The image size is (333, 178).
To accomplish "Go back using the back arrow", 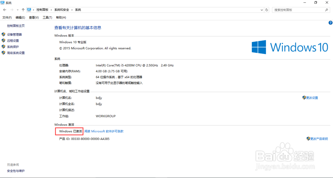I will coord(5,10).
